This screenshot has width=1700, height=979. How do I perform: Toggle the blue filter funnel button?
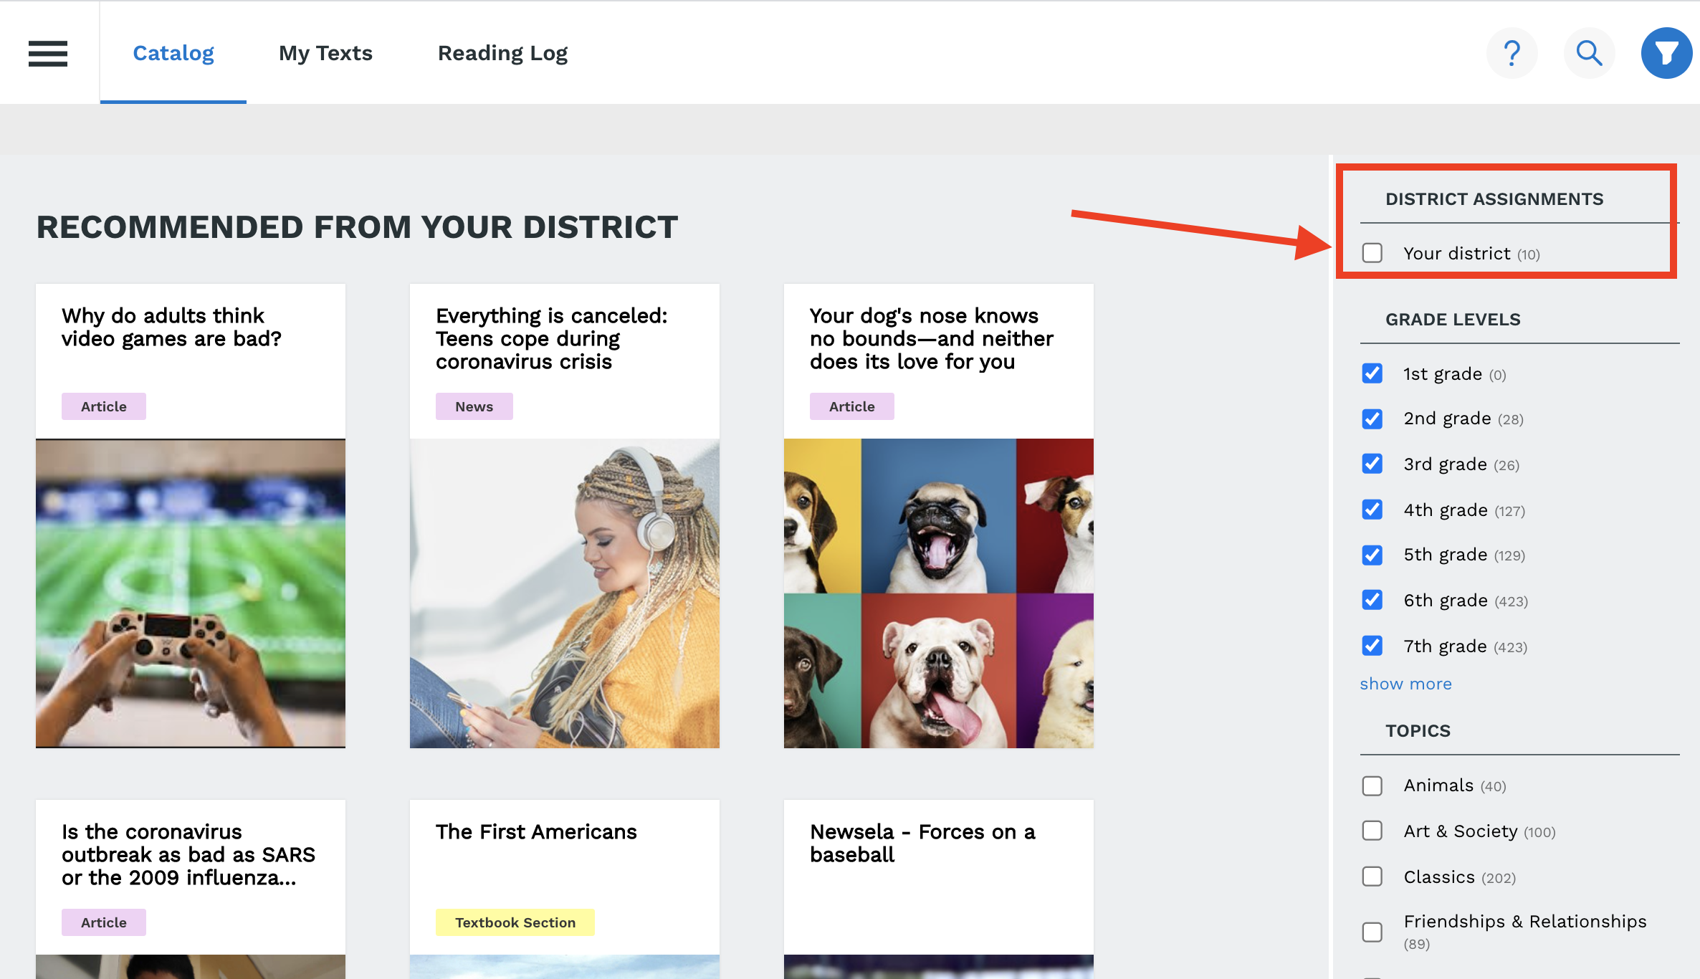(1666, 53)
